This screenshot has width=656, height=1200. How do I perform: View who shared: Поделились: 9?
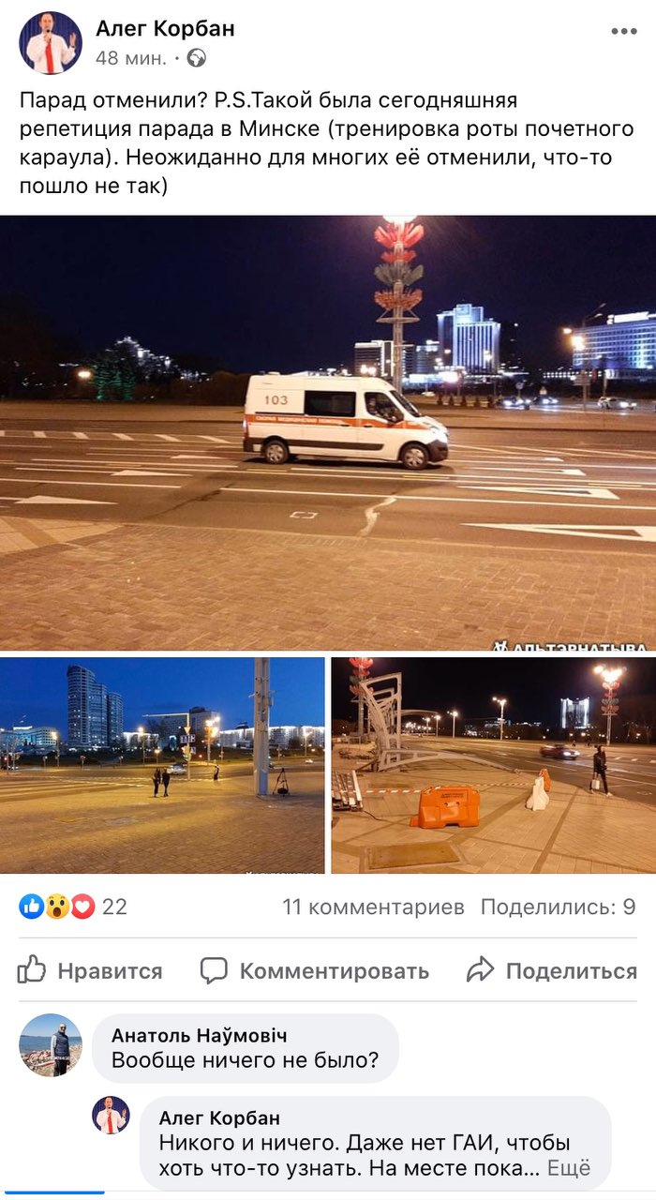(559, 907)
